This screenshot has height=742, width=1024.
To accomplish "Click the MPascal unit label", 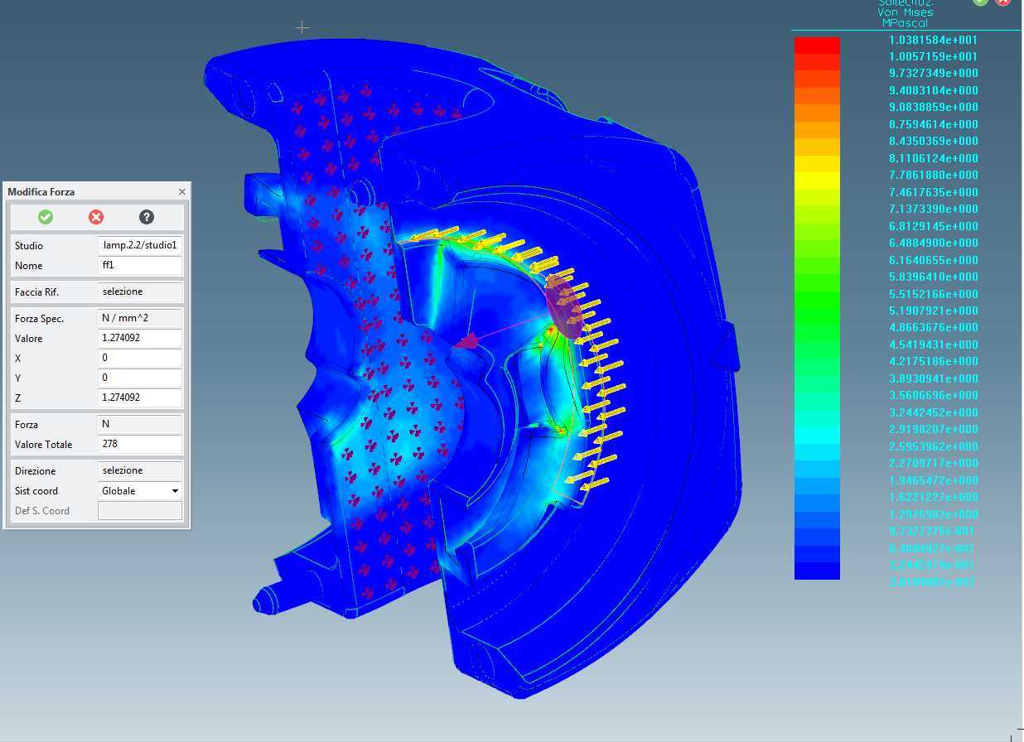I will tap(906, 23).
